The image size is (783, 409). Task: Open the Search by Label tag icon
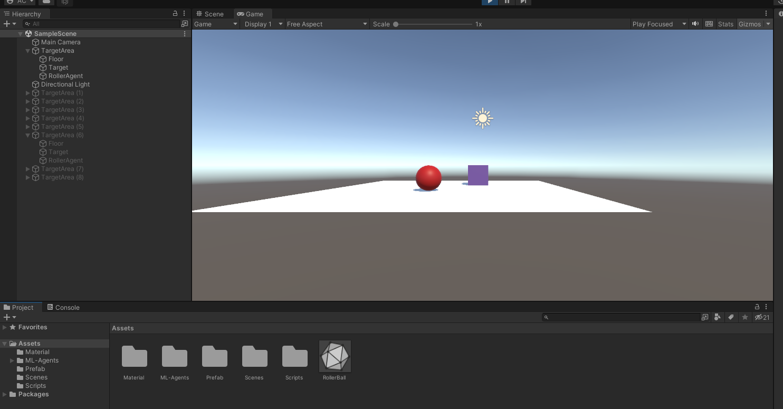click(731, 317)
